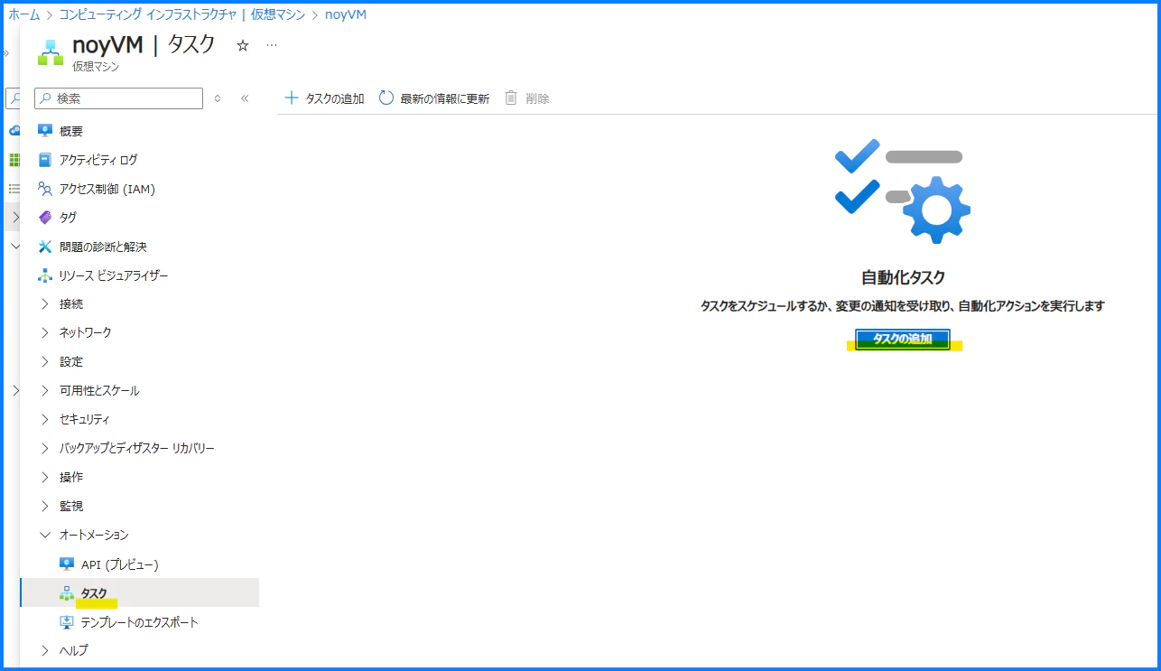Screen dimensions: 1161x671
Task: Toggle expand/collapse all menu groups
Action: coord(218,98)
